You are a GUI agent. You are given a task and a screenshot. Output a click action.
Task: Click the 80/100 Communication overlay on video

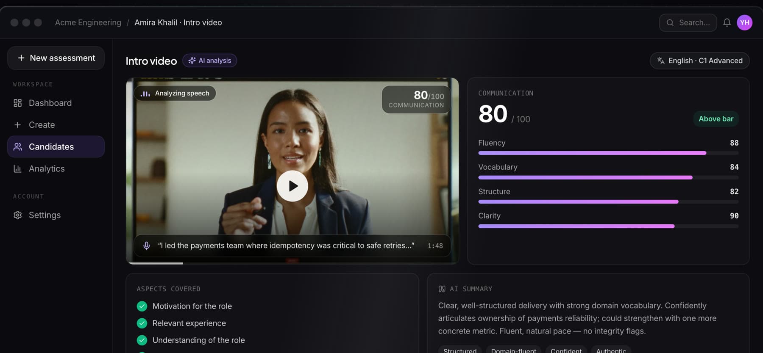[416, 99]
